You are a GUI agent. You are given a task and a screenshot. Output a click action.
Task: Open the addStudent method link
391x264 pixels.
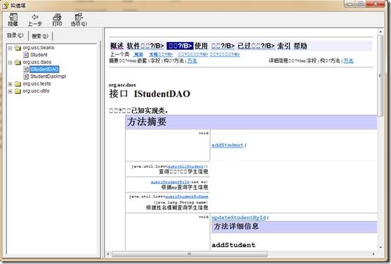227,145
